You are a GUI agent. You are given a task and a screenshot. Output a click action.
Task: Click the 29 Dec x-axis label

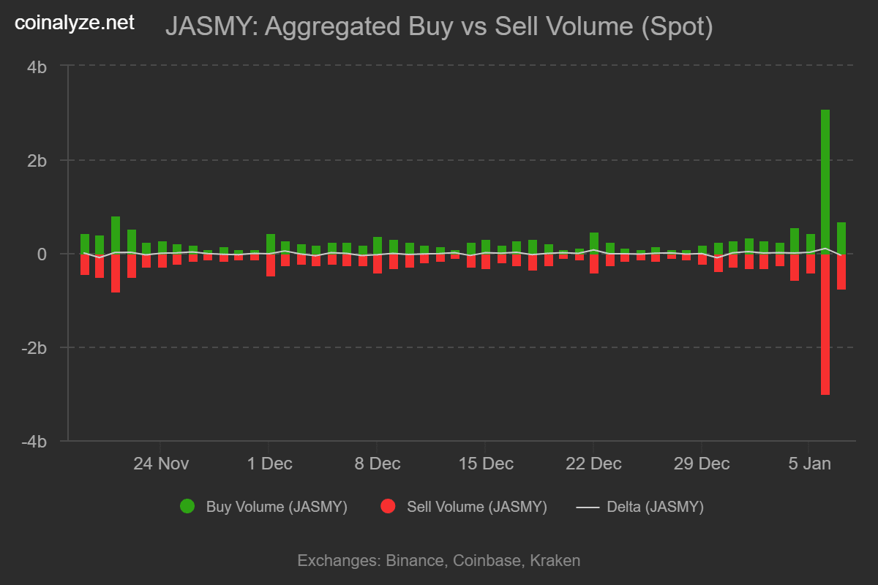pos(701,464)
